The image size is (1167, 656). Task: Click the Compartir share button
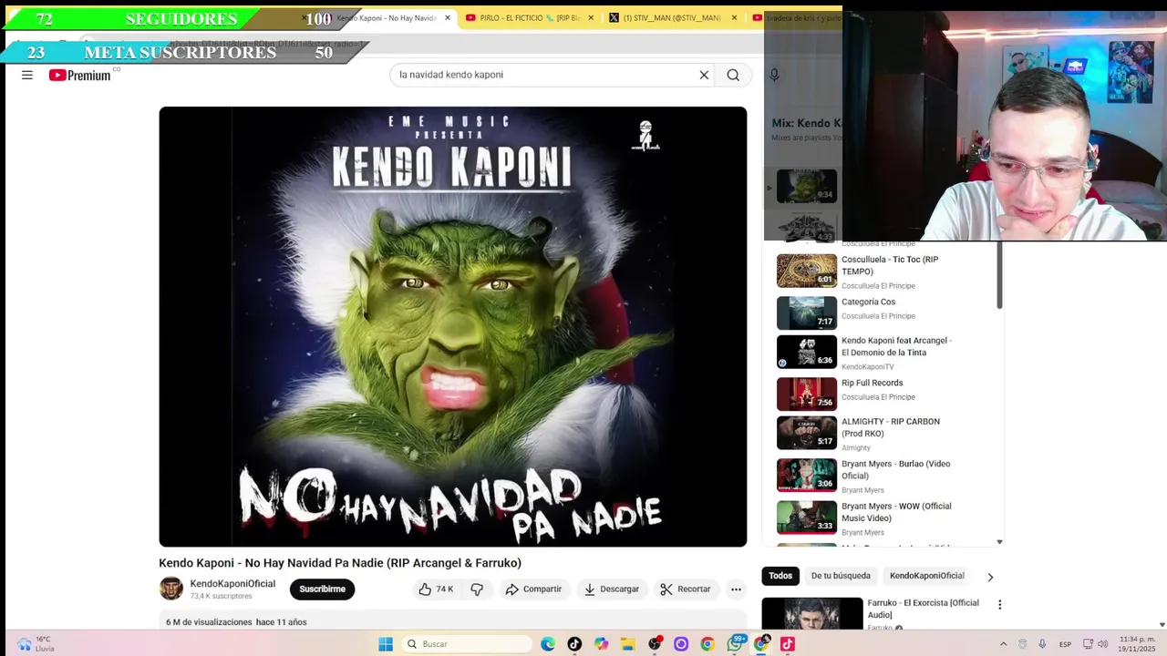533,589
